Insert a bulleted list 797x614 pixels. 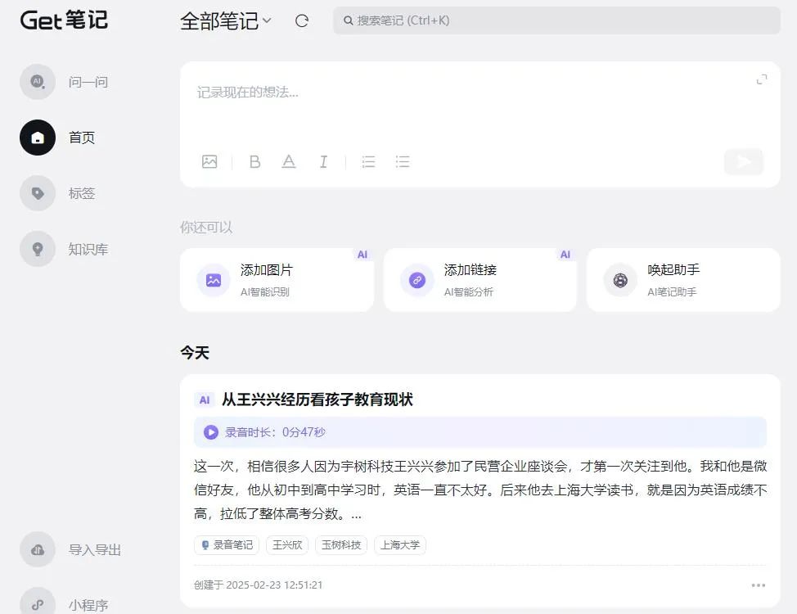(x=403, y=162)
